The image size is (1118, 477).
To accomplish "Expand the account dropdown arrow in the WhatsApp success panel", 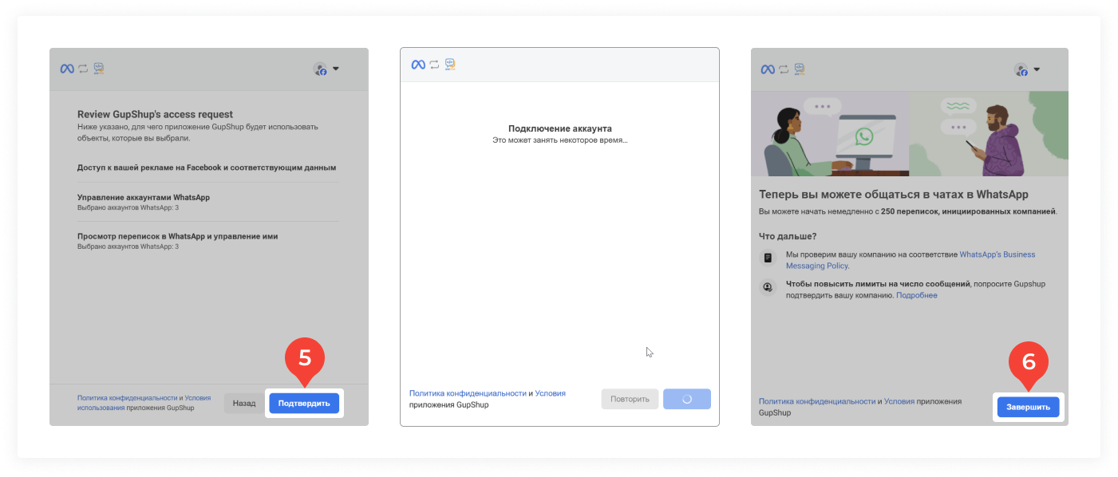I will 1037,69.
